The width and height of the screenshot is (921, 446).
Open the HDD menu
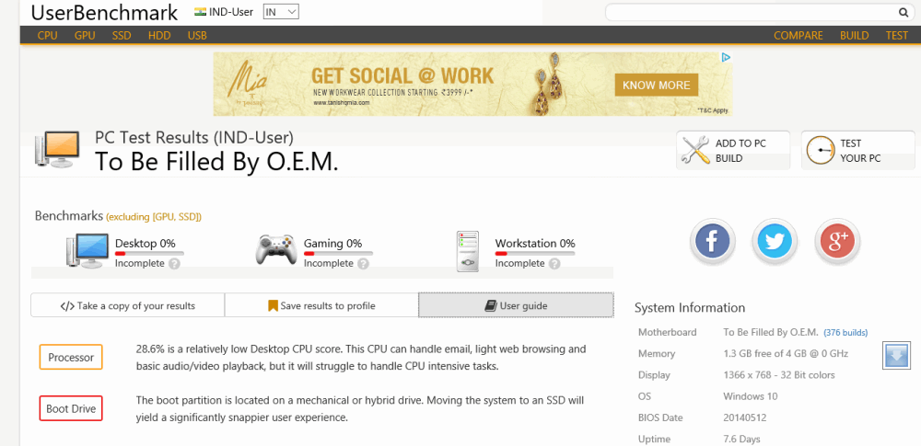(159, 35)
